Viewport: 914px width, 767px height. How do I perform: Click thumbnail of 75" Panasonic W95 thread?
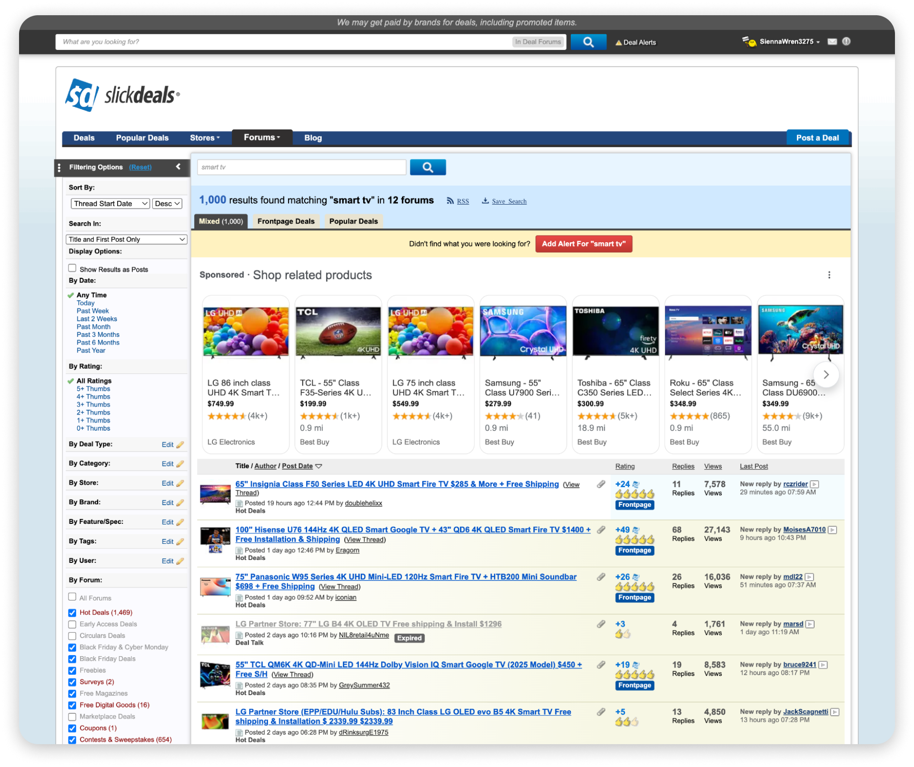pyautogui.click(x=215, y=586)
